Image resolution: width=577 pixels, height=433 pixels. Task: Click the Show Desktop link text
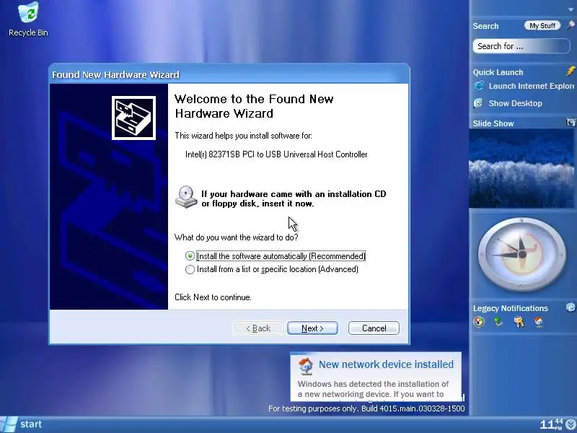[515, 103]
